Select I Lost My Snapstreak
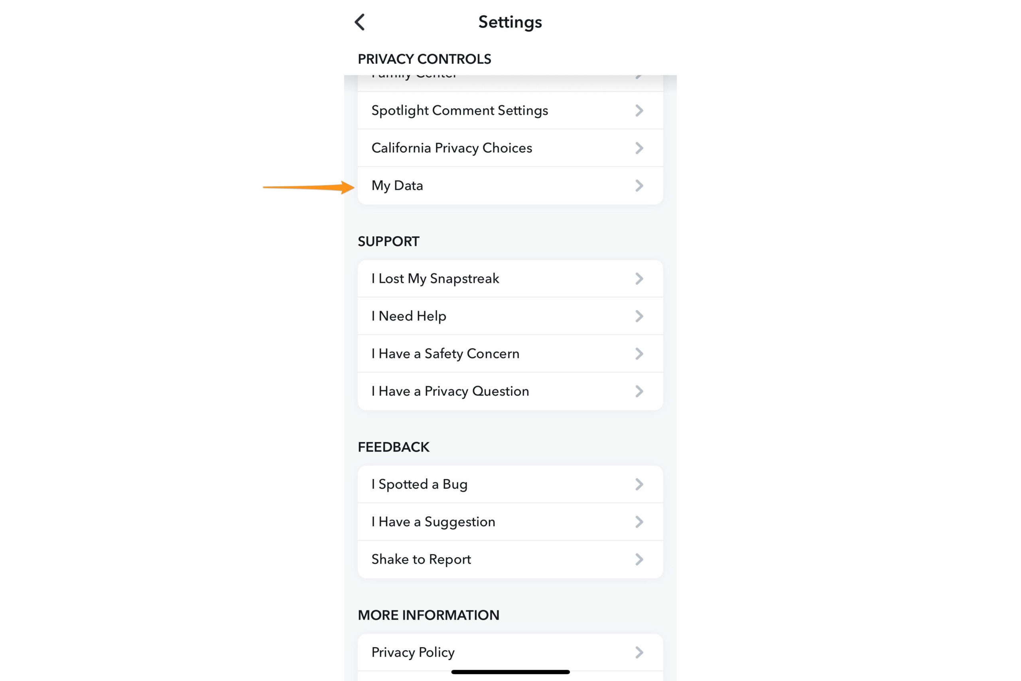 pos(435,278)
